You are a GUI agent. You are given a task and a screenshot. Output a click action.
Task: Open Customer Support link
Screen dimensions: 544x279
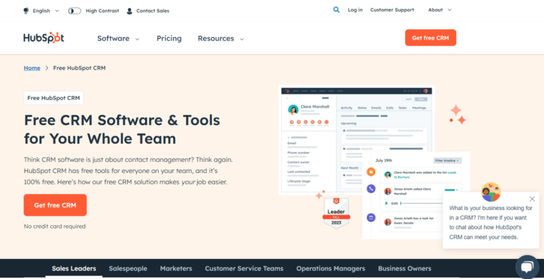pos(392,10)
